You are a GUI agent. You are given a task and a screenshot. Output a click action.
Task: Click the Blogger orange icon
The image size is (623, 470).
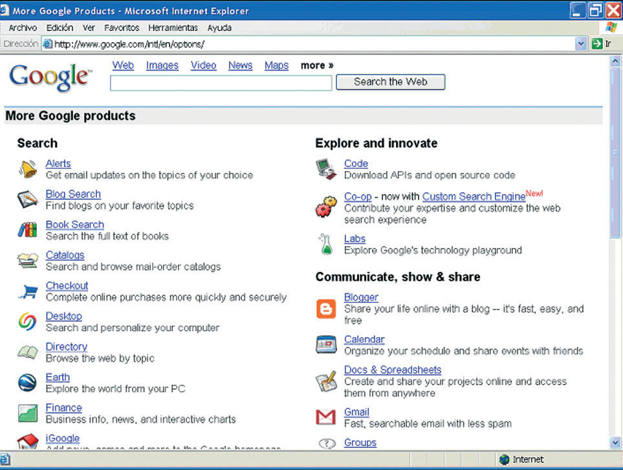326,309
